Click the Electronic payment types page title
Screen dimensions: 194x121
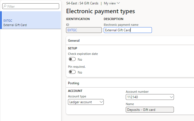[x=100, y=11]
